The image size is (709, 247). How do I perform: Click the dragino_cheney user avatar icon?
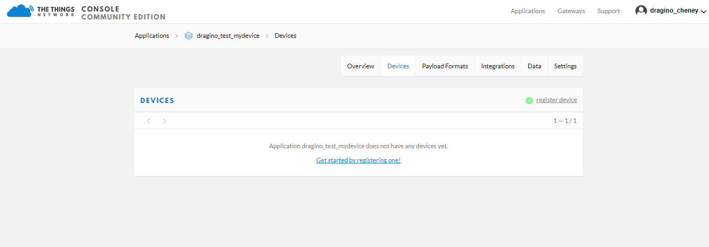pyautogui.click(x=641, y=11)
